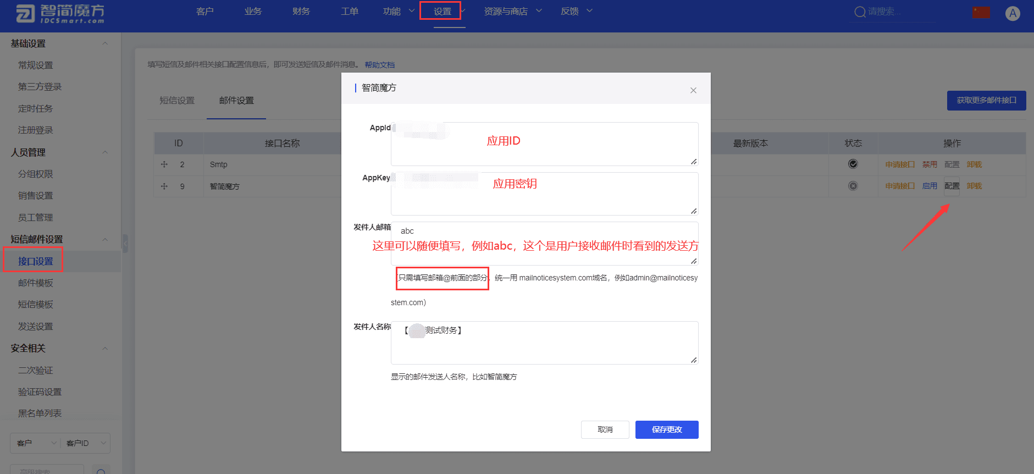Image resolution: width=1034 pixels, height=474 pixels.
Task: Select 接口设置 in sidebar
Action: (x=35, y=261)
